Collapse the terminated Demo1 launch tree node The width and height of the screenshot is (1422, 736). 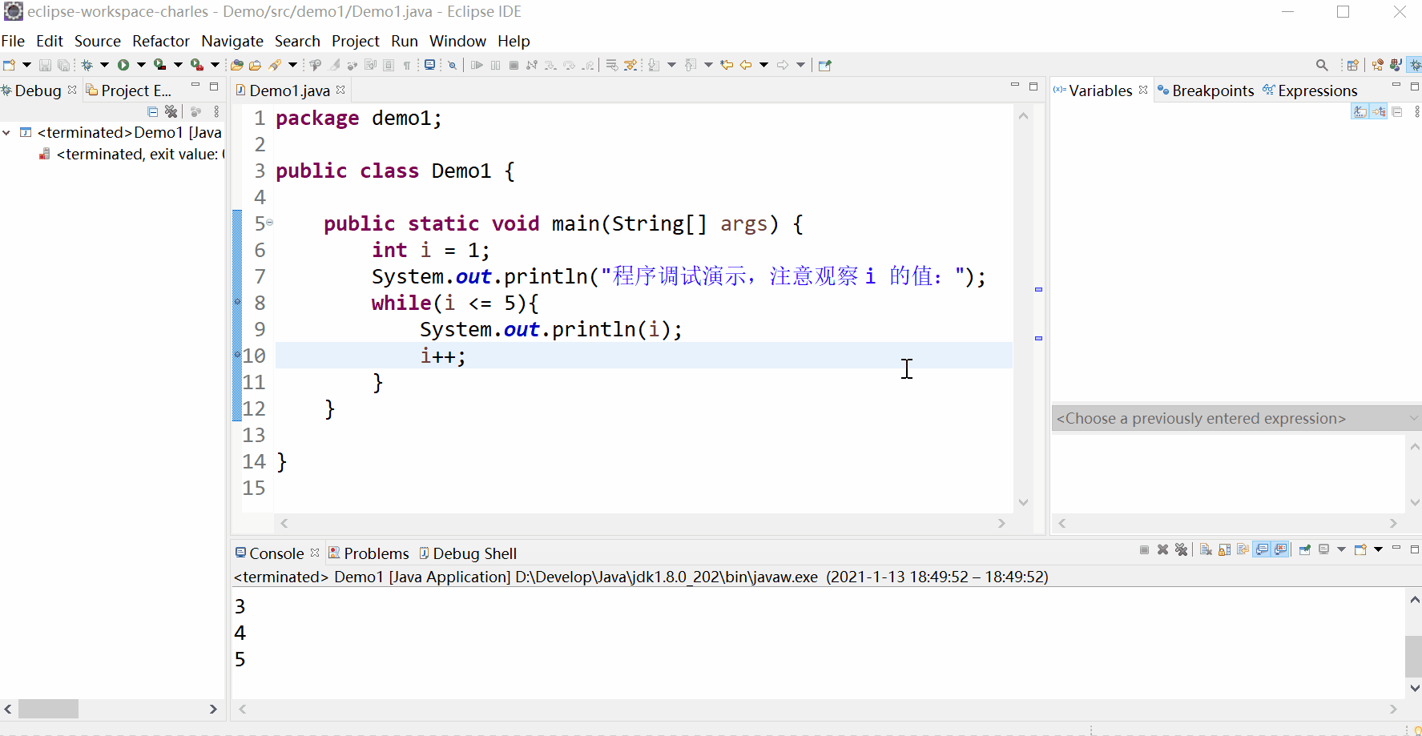[x=7, y=132]
